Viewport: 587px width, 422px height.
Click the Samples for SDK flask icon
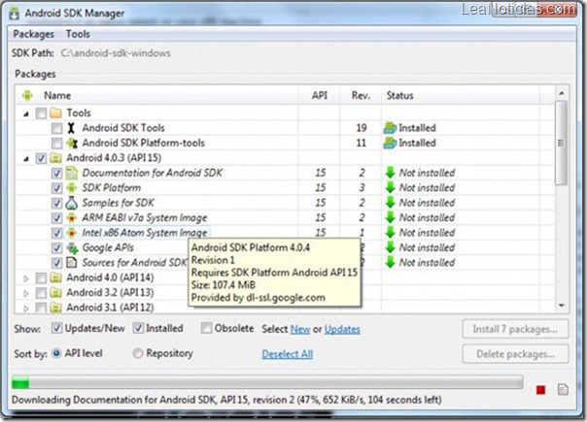pos(70,203)
